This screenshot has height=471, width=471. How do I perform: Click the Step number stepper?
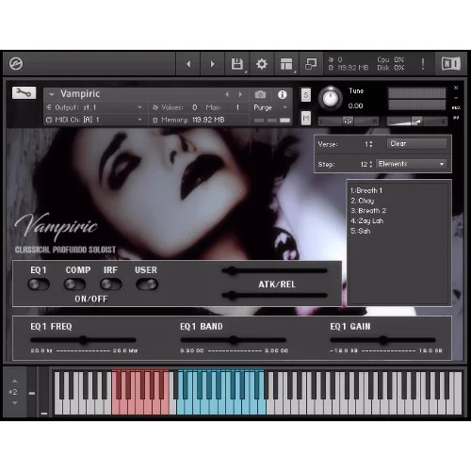(x=371, y=164)
